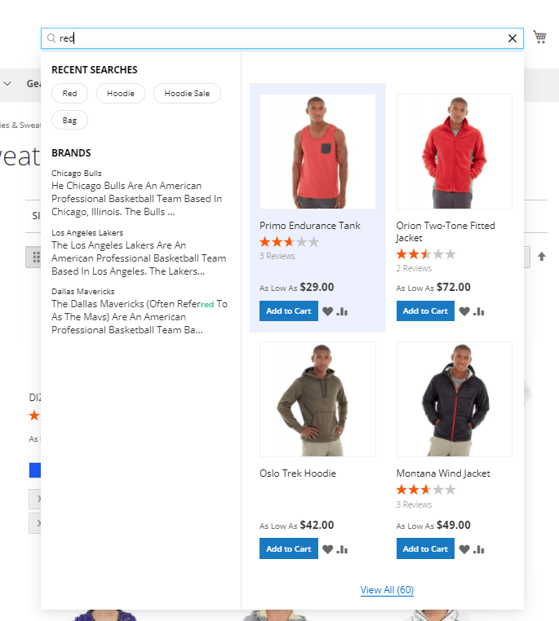Clear the search field with the X icon
Image resolution: width=559 pixels, height=621 pixels.
(x=512, y=38)
